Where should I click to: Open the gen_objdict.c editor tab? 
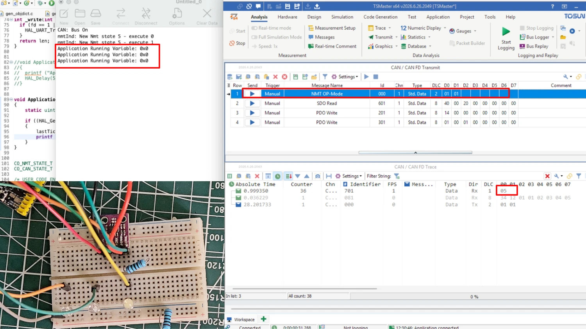tap(19, 14)
